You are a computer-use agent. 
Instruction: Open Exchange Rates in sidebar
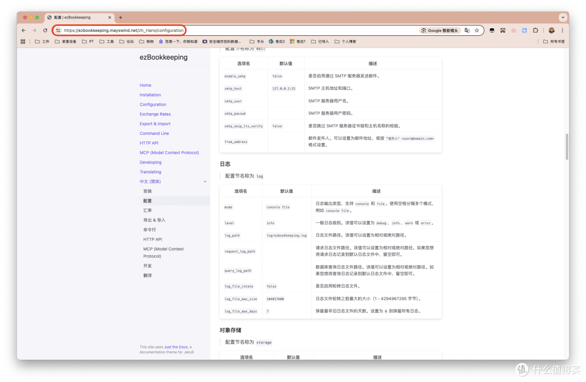coord(155,114)
